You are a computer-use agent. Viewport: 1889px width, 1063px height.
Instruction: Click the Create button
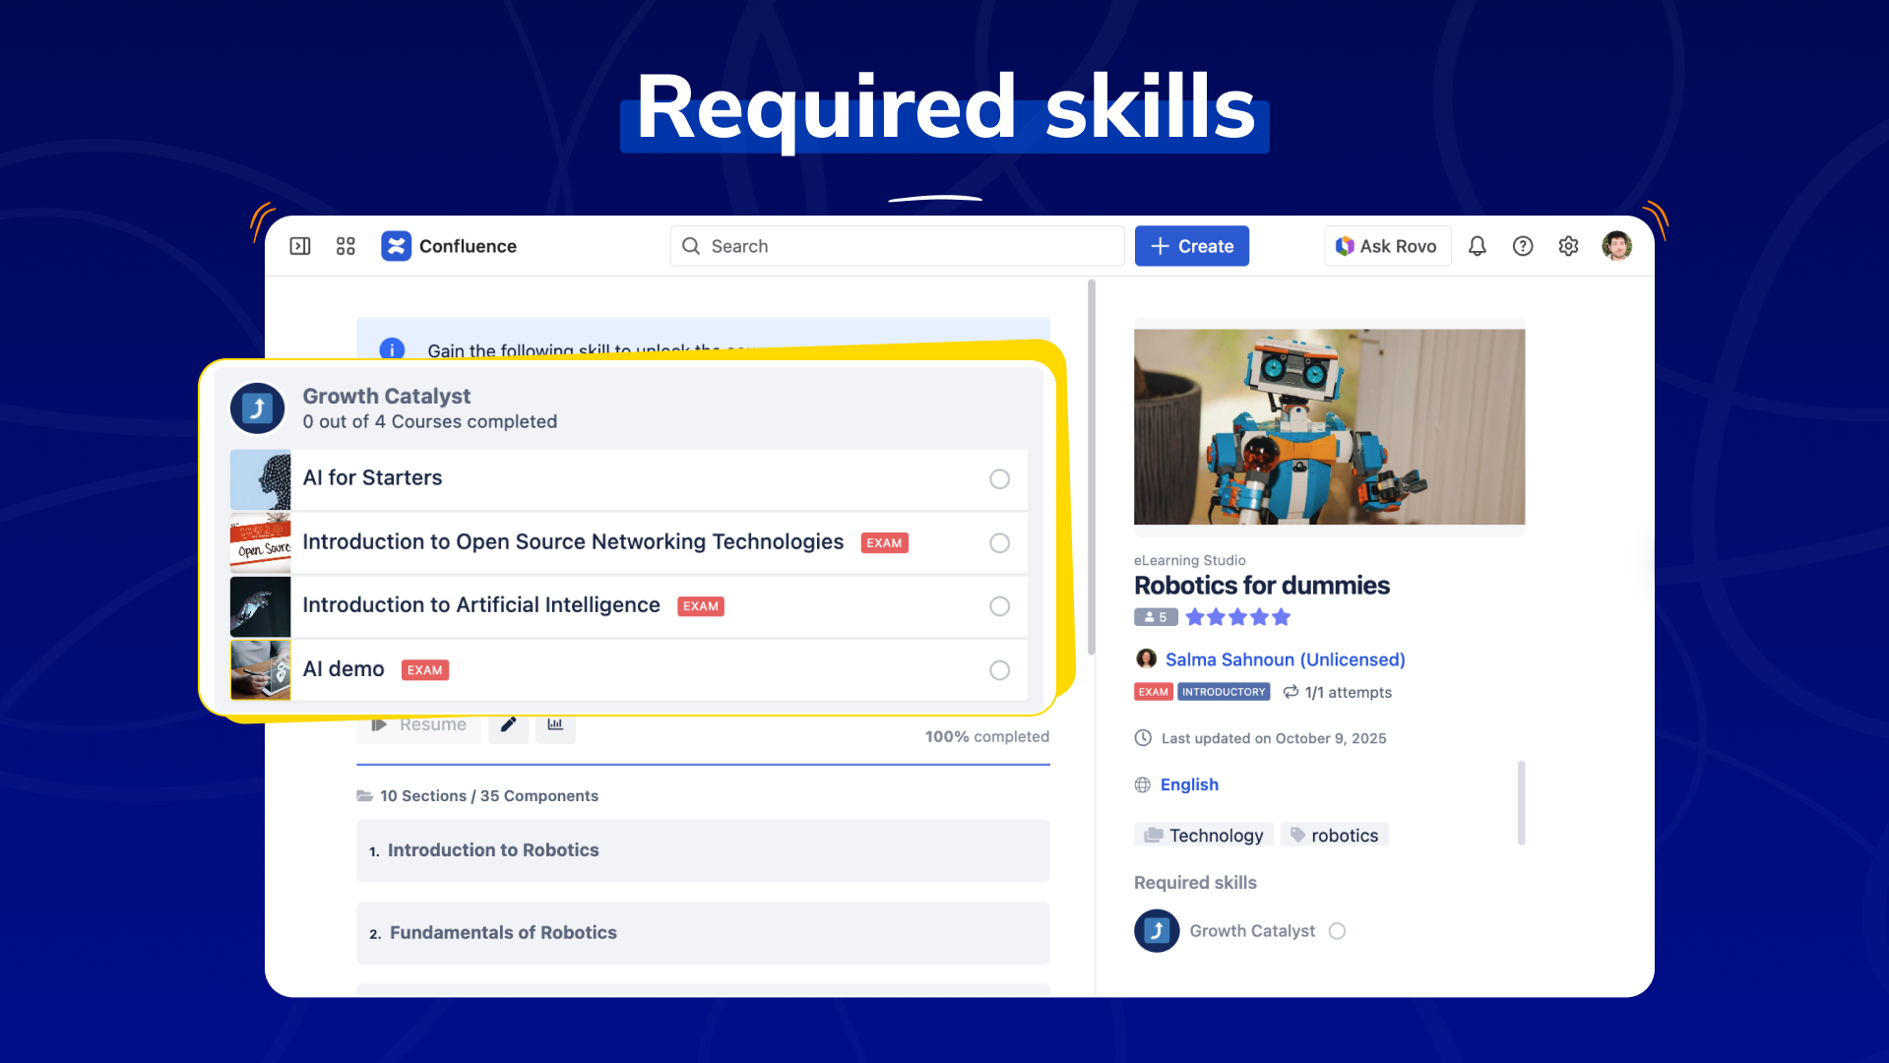point(1191,246)
